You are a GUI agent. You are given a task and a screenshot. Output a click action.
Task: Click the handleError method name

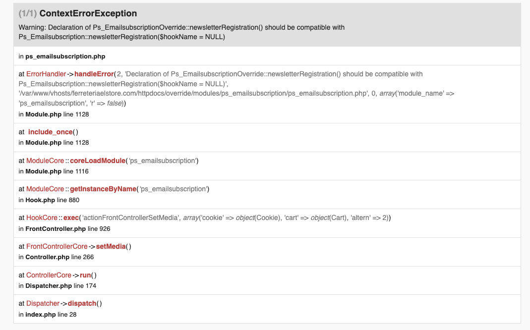pyautogui.click(x=94, y=74)
